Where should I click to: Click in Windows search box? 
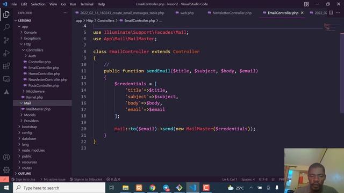pos(59,188)
